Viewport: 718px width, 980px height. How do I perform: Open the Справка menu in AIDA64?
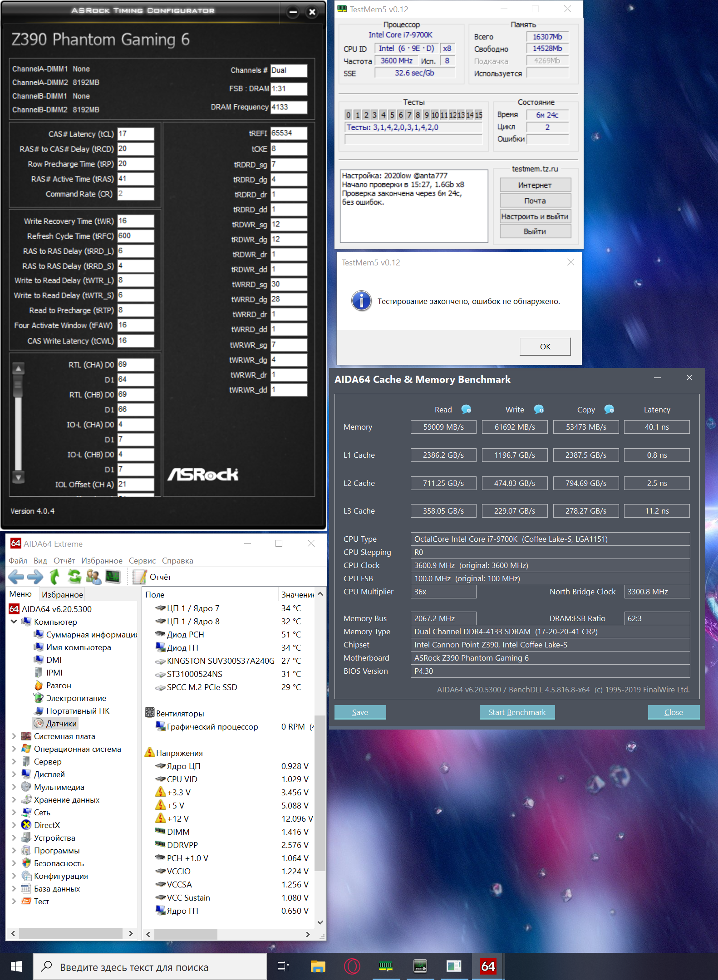(x=177, y=560)
